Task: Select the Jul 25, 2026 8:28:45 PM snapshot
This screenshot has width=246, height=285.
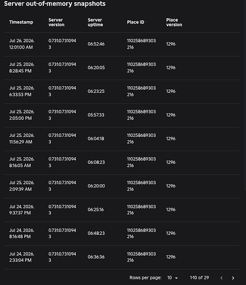Action: (x=122, y=68)
